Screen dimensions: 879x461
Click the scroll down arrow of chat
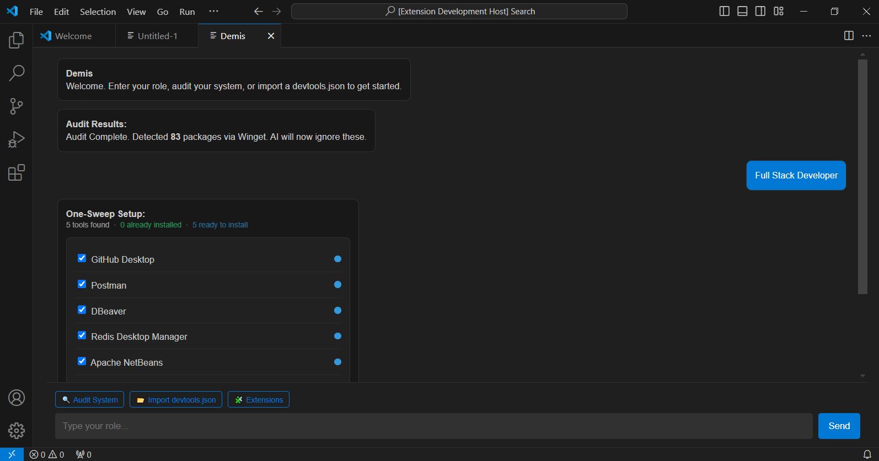(863, 376)
